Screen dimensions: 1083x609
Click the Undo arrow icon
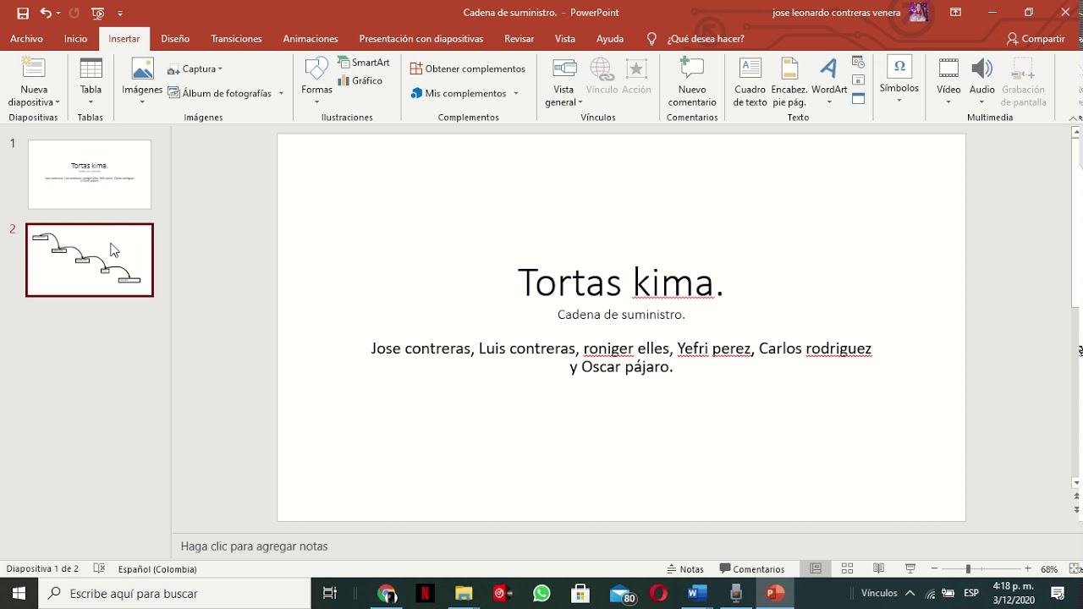pos(46,13)
